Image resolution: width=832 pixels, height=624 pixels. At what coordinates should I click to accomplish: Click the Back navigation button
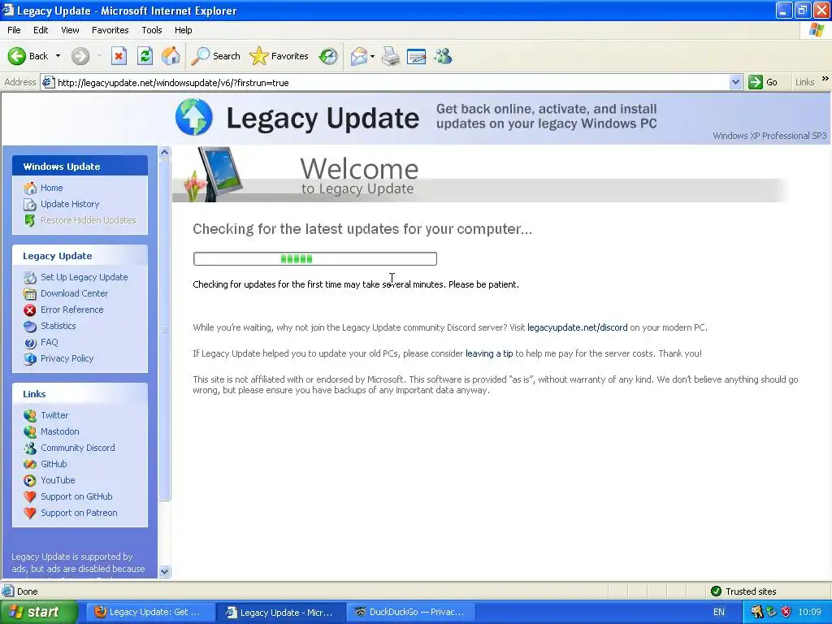pyautogui.click(x=28, y=56)
